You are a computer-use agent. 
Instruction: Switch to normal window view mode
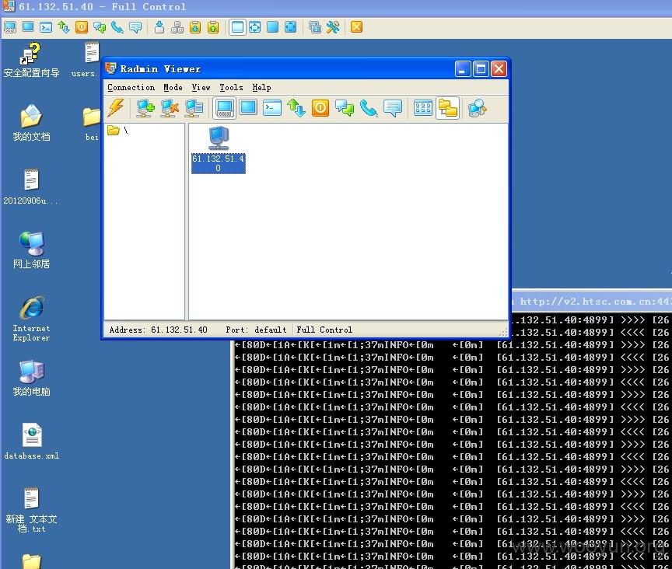(x=237, y=27)
